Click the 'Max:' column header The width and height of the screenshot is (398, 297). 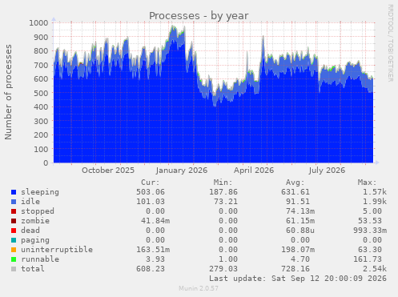tap(368, 183)
